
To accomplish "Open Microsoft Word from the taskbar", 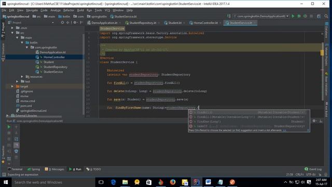I will tap(208, 182).
